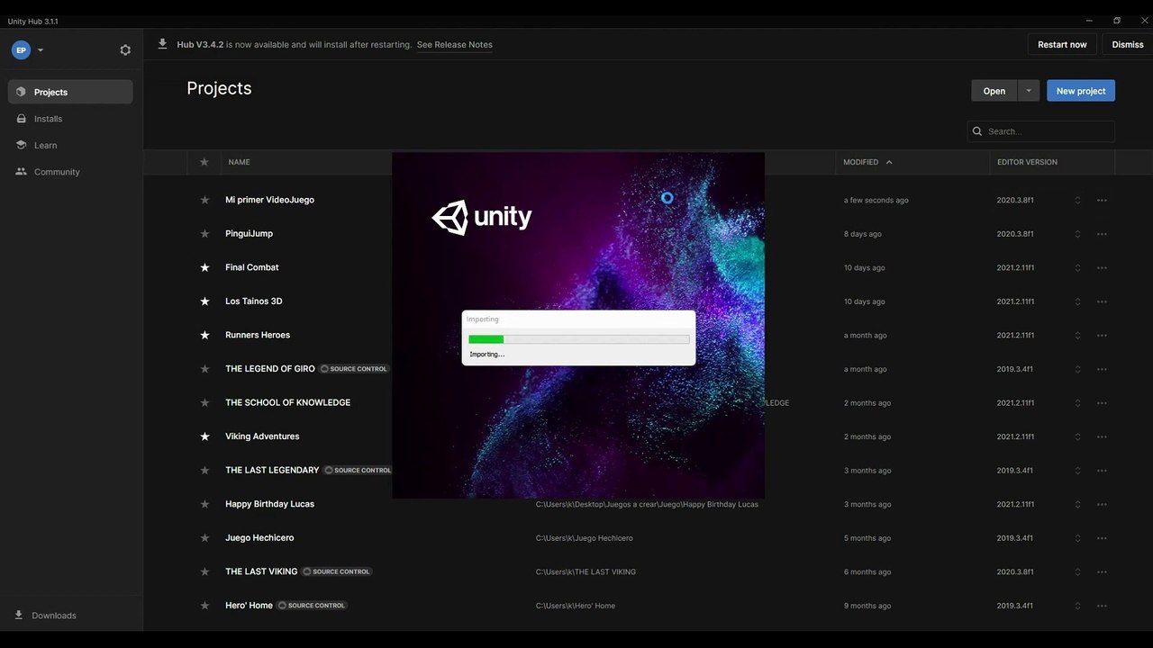
Task: Open the account dropdown next to the EP avatar
Action: coord(41,50)
